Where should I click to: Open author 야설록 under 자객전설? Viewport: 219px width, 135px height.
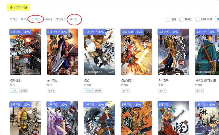click(199, 85)
